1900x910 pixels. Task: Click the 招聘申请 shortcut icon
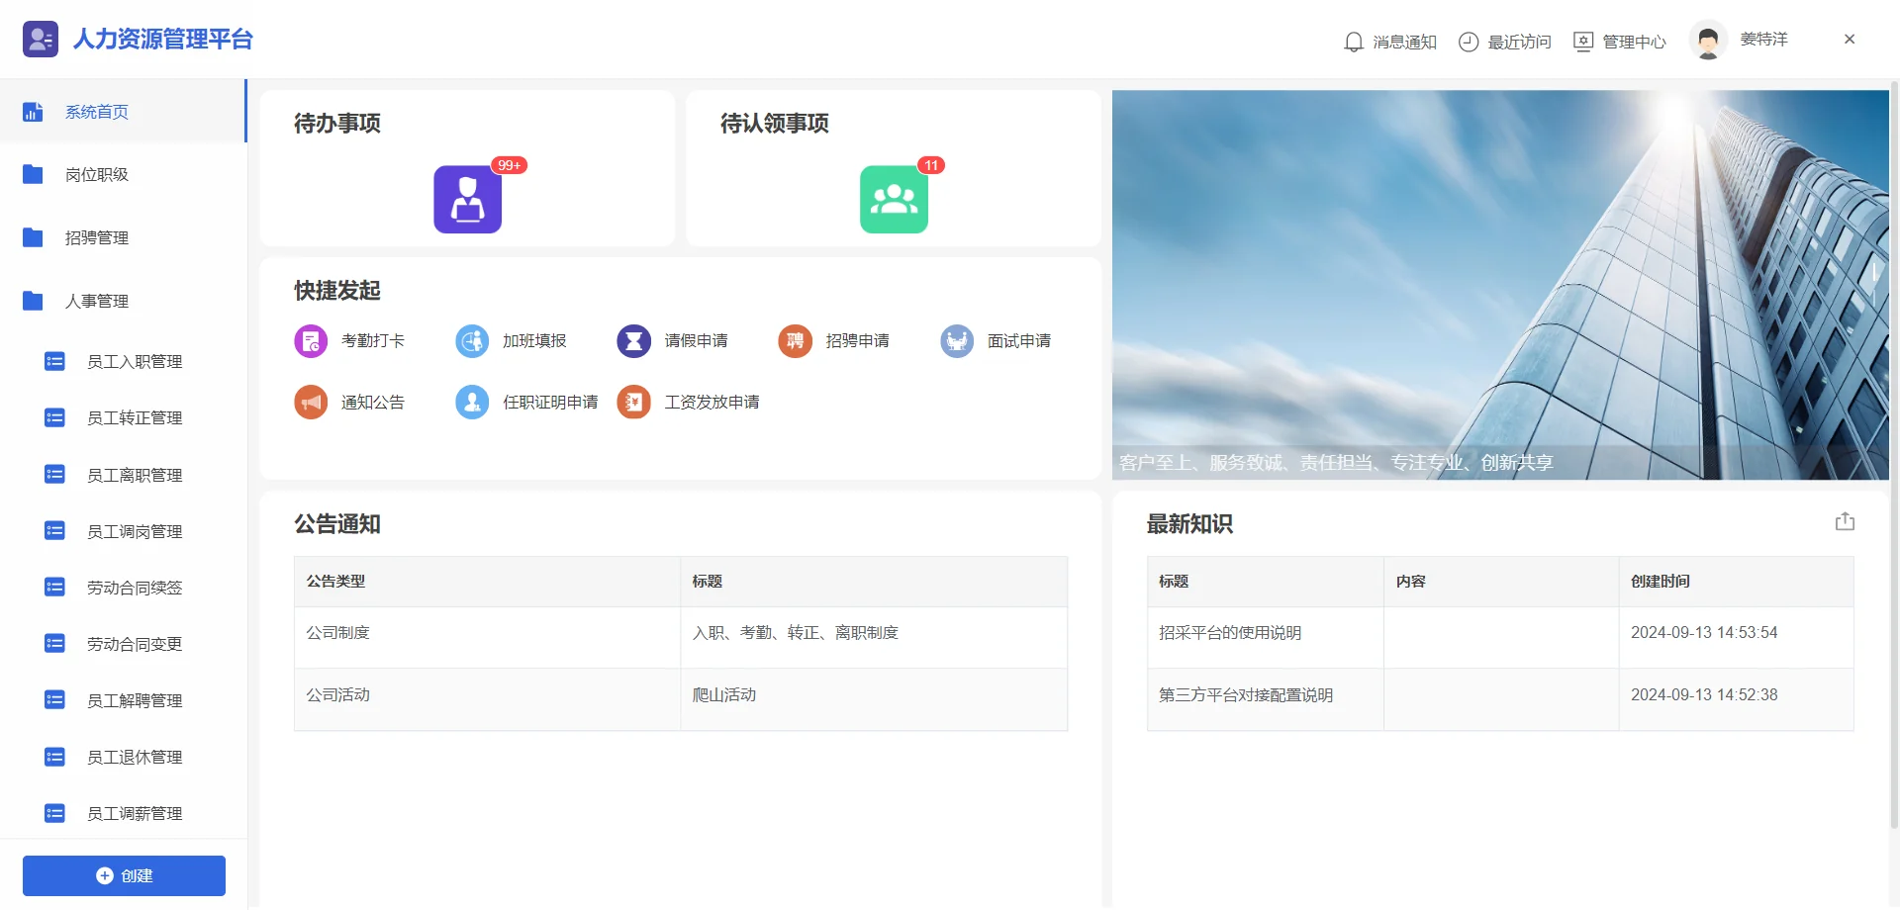point(795,341)
